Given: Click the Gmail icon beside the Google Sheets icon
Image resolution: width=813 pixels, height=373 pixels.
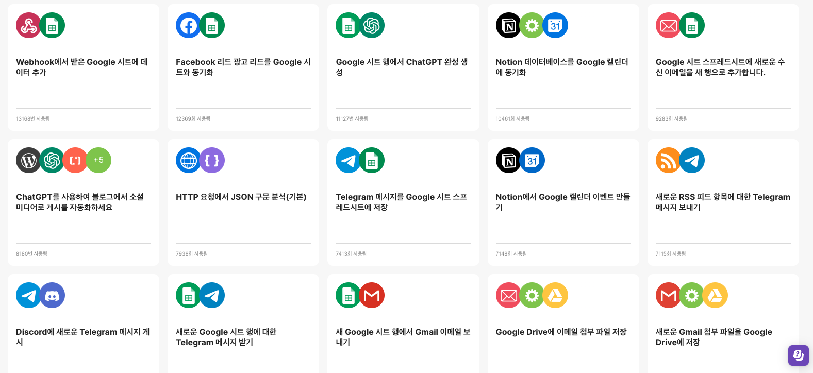Looking at the screenshot, I should pos(372,296).
